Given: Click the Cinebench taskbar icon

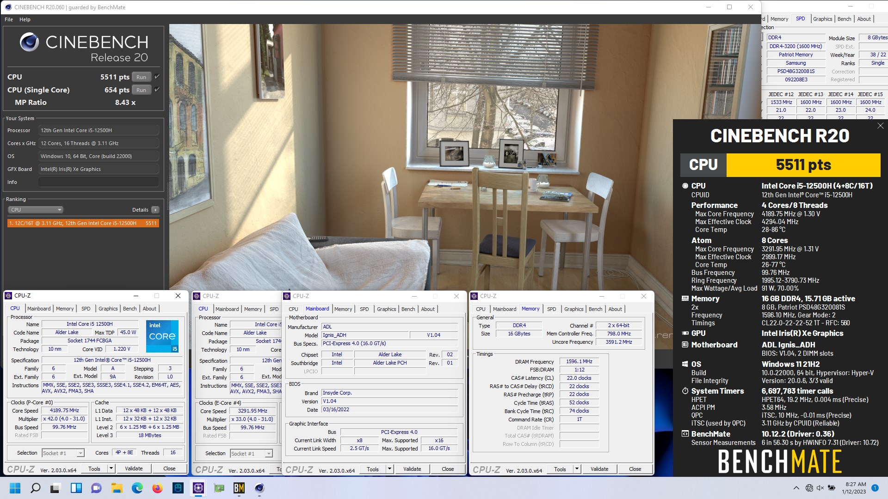Looking at the screenshot, I should [x=259, y=488].
